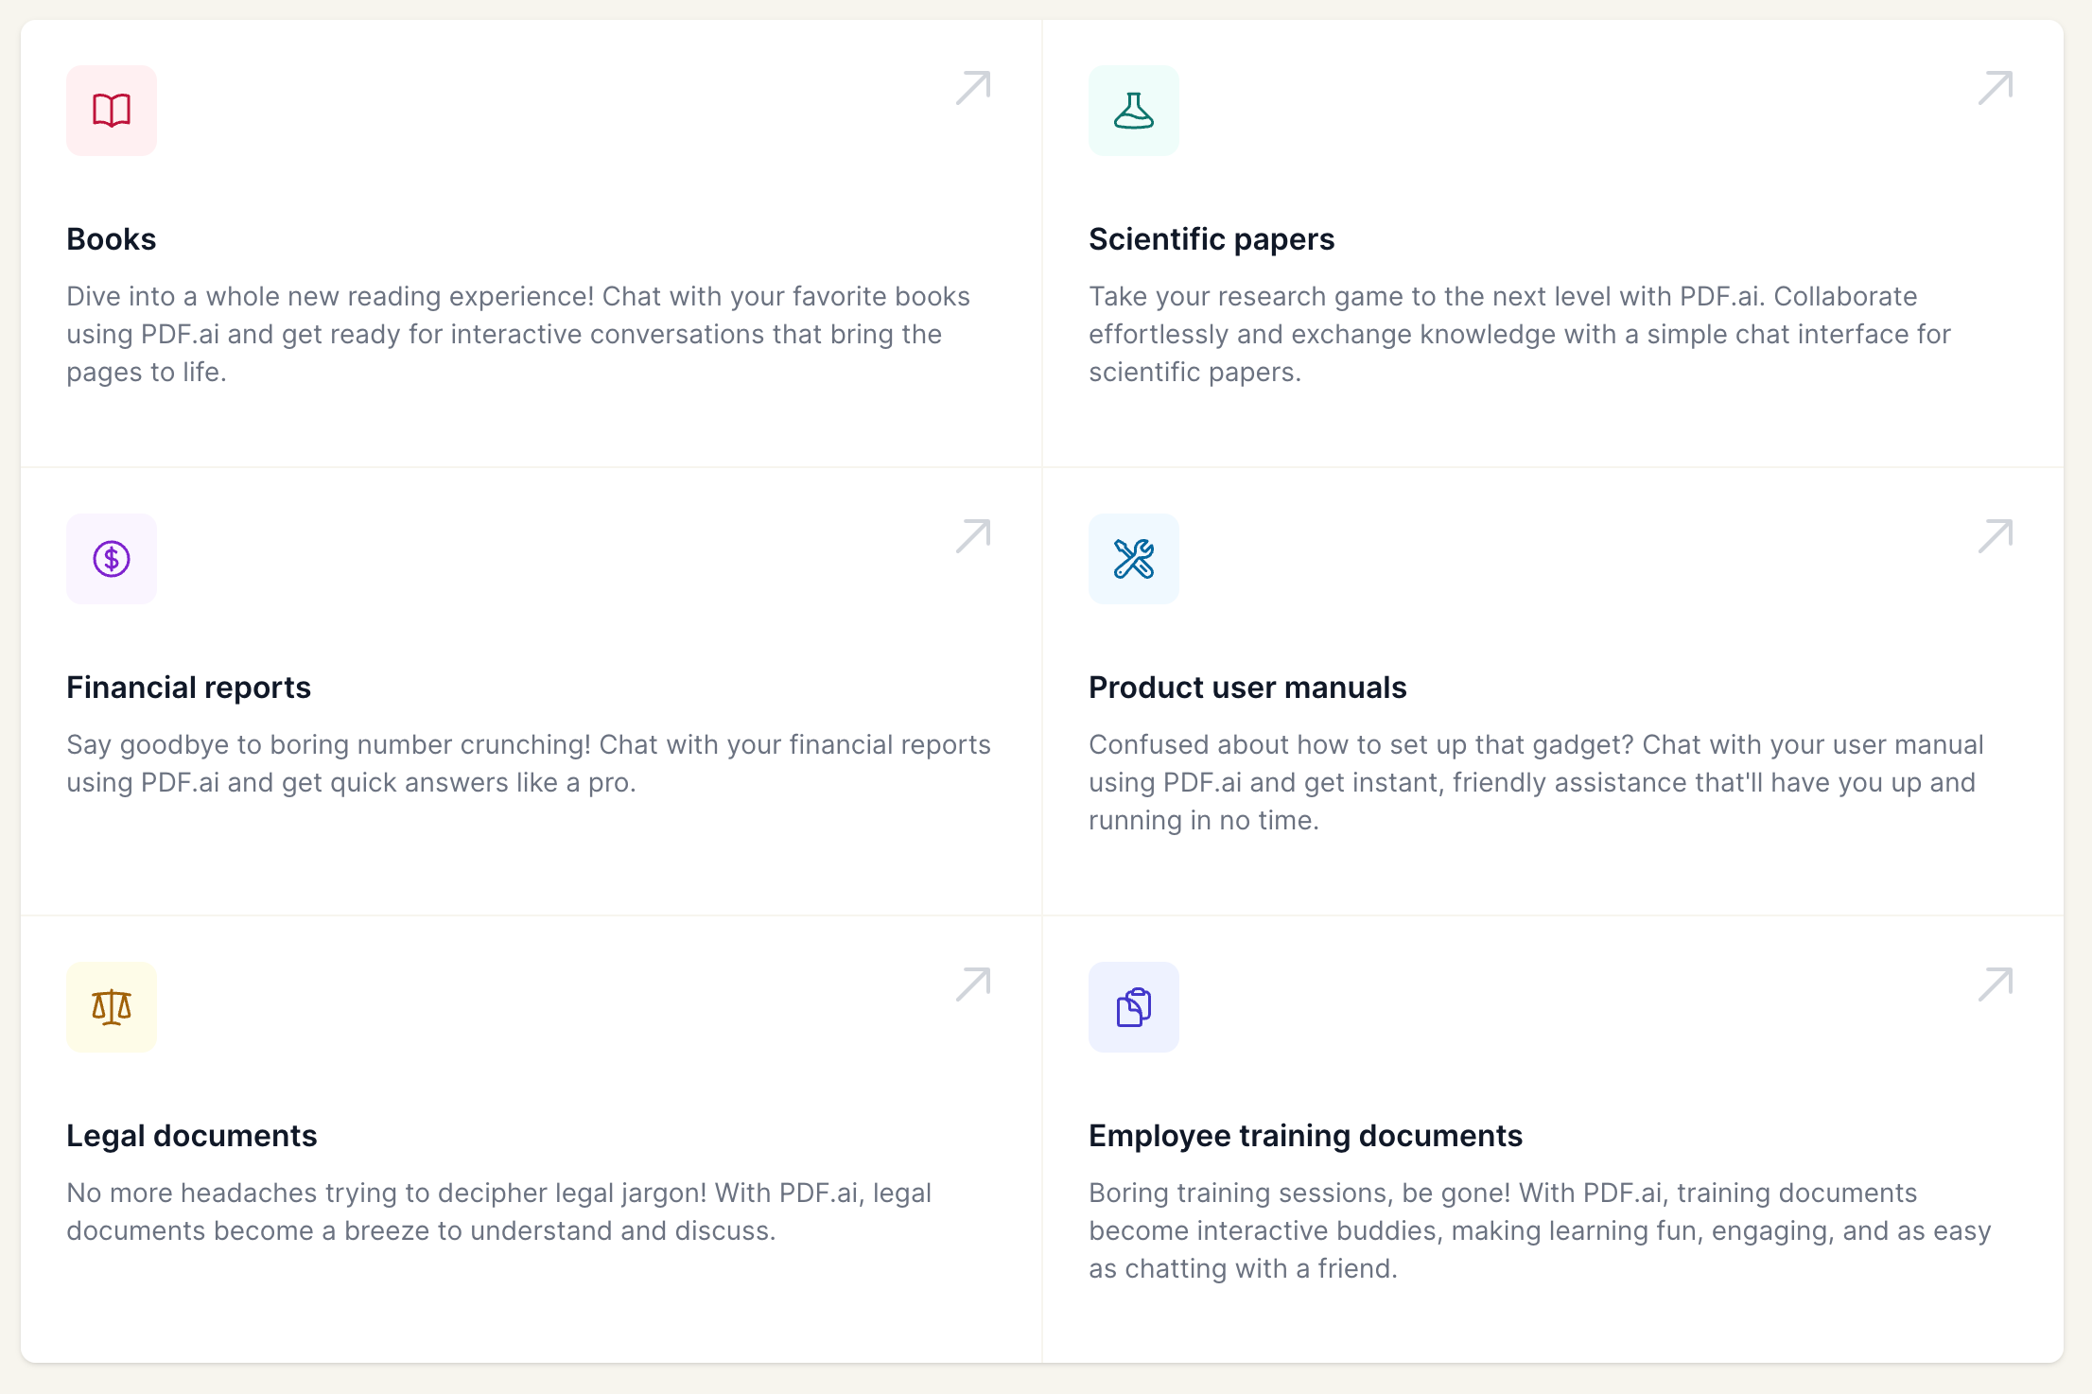Click the purple dollar coin icon

(112, 559)
